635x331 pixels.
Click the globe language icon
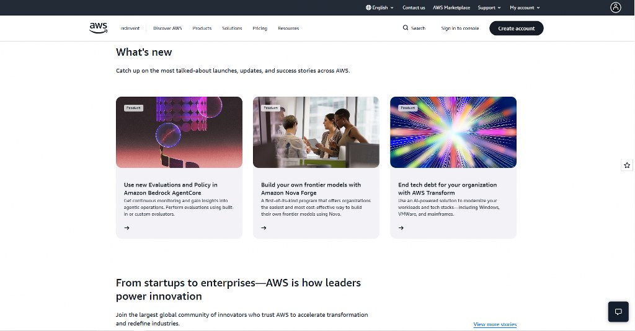(x=368, y=7)
